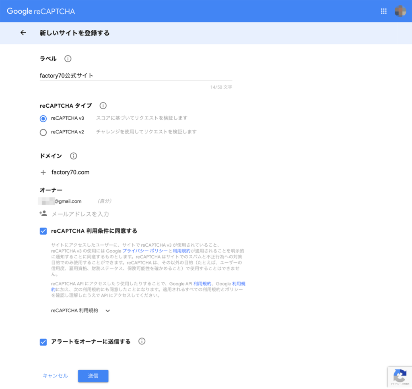This screenshot has height=389, width=412.
Task: Open the 利用規約 link after プライバシー ポリシー
Action: pos(181,251)
